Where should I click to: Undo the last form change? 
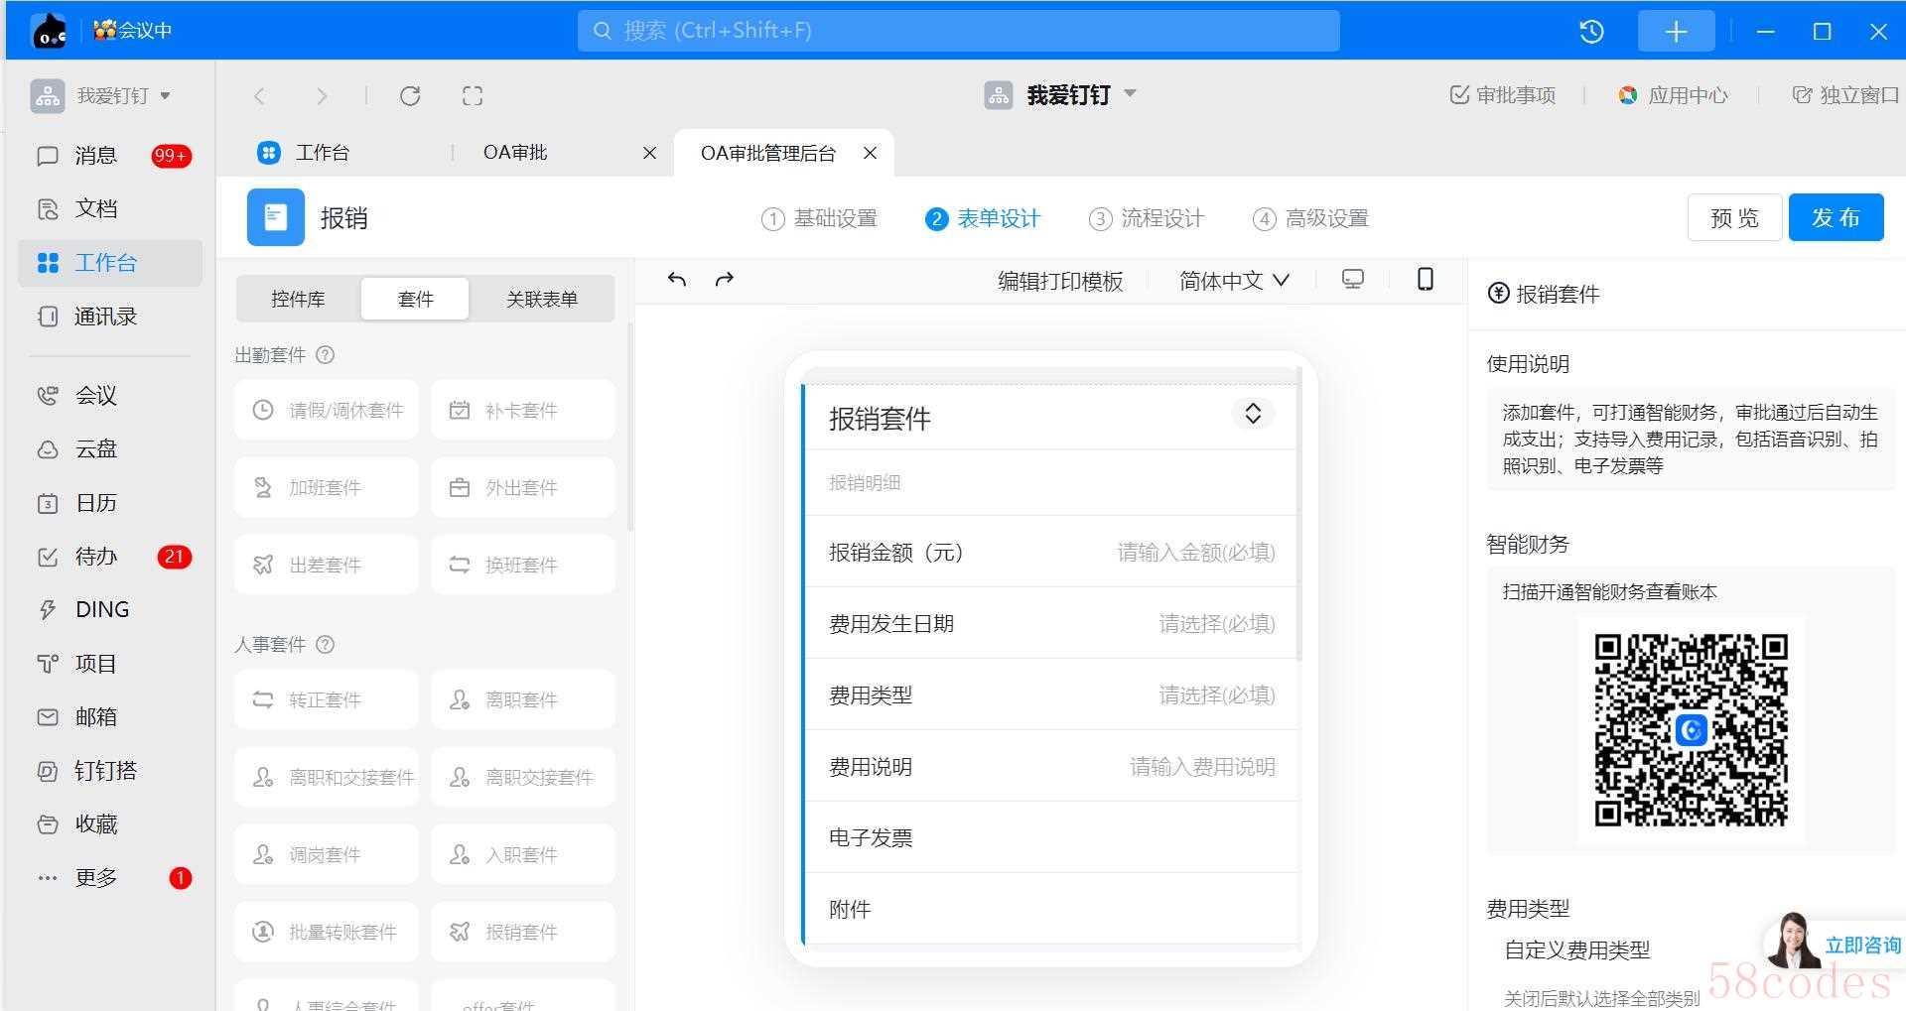click(x=677, y=280)
